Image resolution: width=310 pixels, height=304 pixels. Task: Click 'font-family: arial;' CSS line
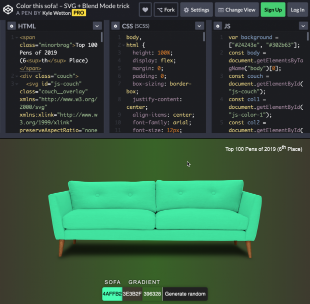[162, 123]
